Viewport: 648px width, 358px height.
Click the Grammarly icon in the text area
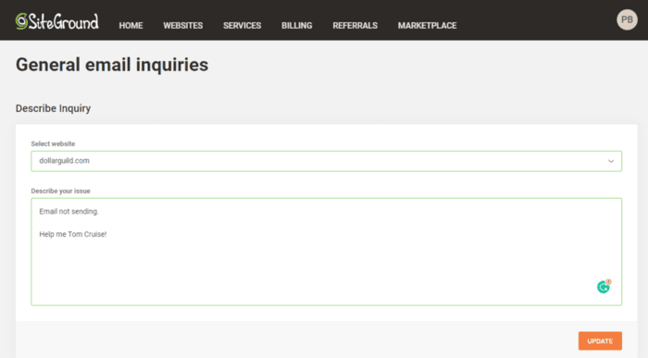click(x=604, y=286)
